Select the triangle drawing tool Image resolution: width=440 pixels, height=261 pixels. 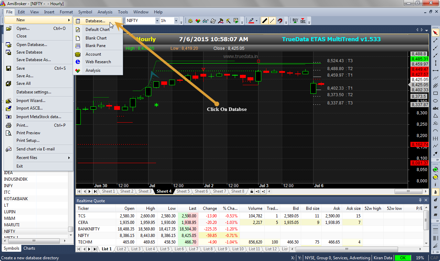click(x=436, y=116)
